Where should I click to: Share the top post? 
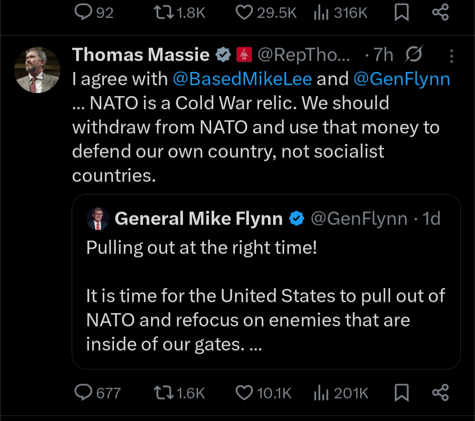click(x=440, y=13)
